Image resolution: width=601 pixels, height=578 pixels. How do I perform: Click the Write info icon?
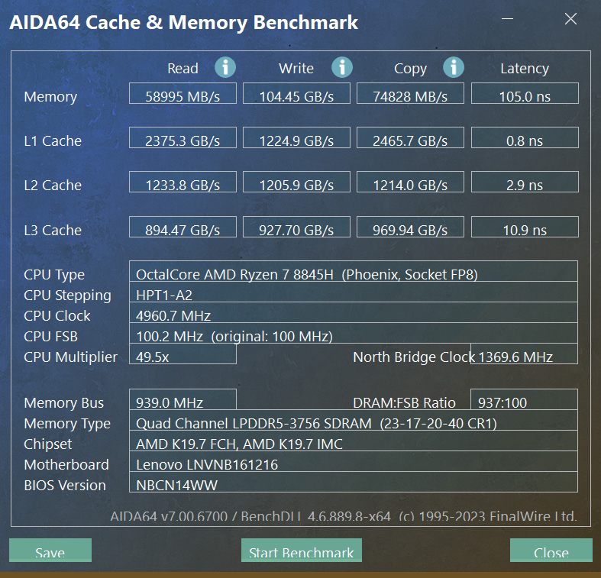coord(341,67)
